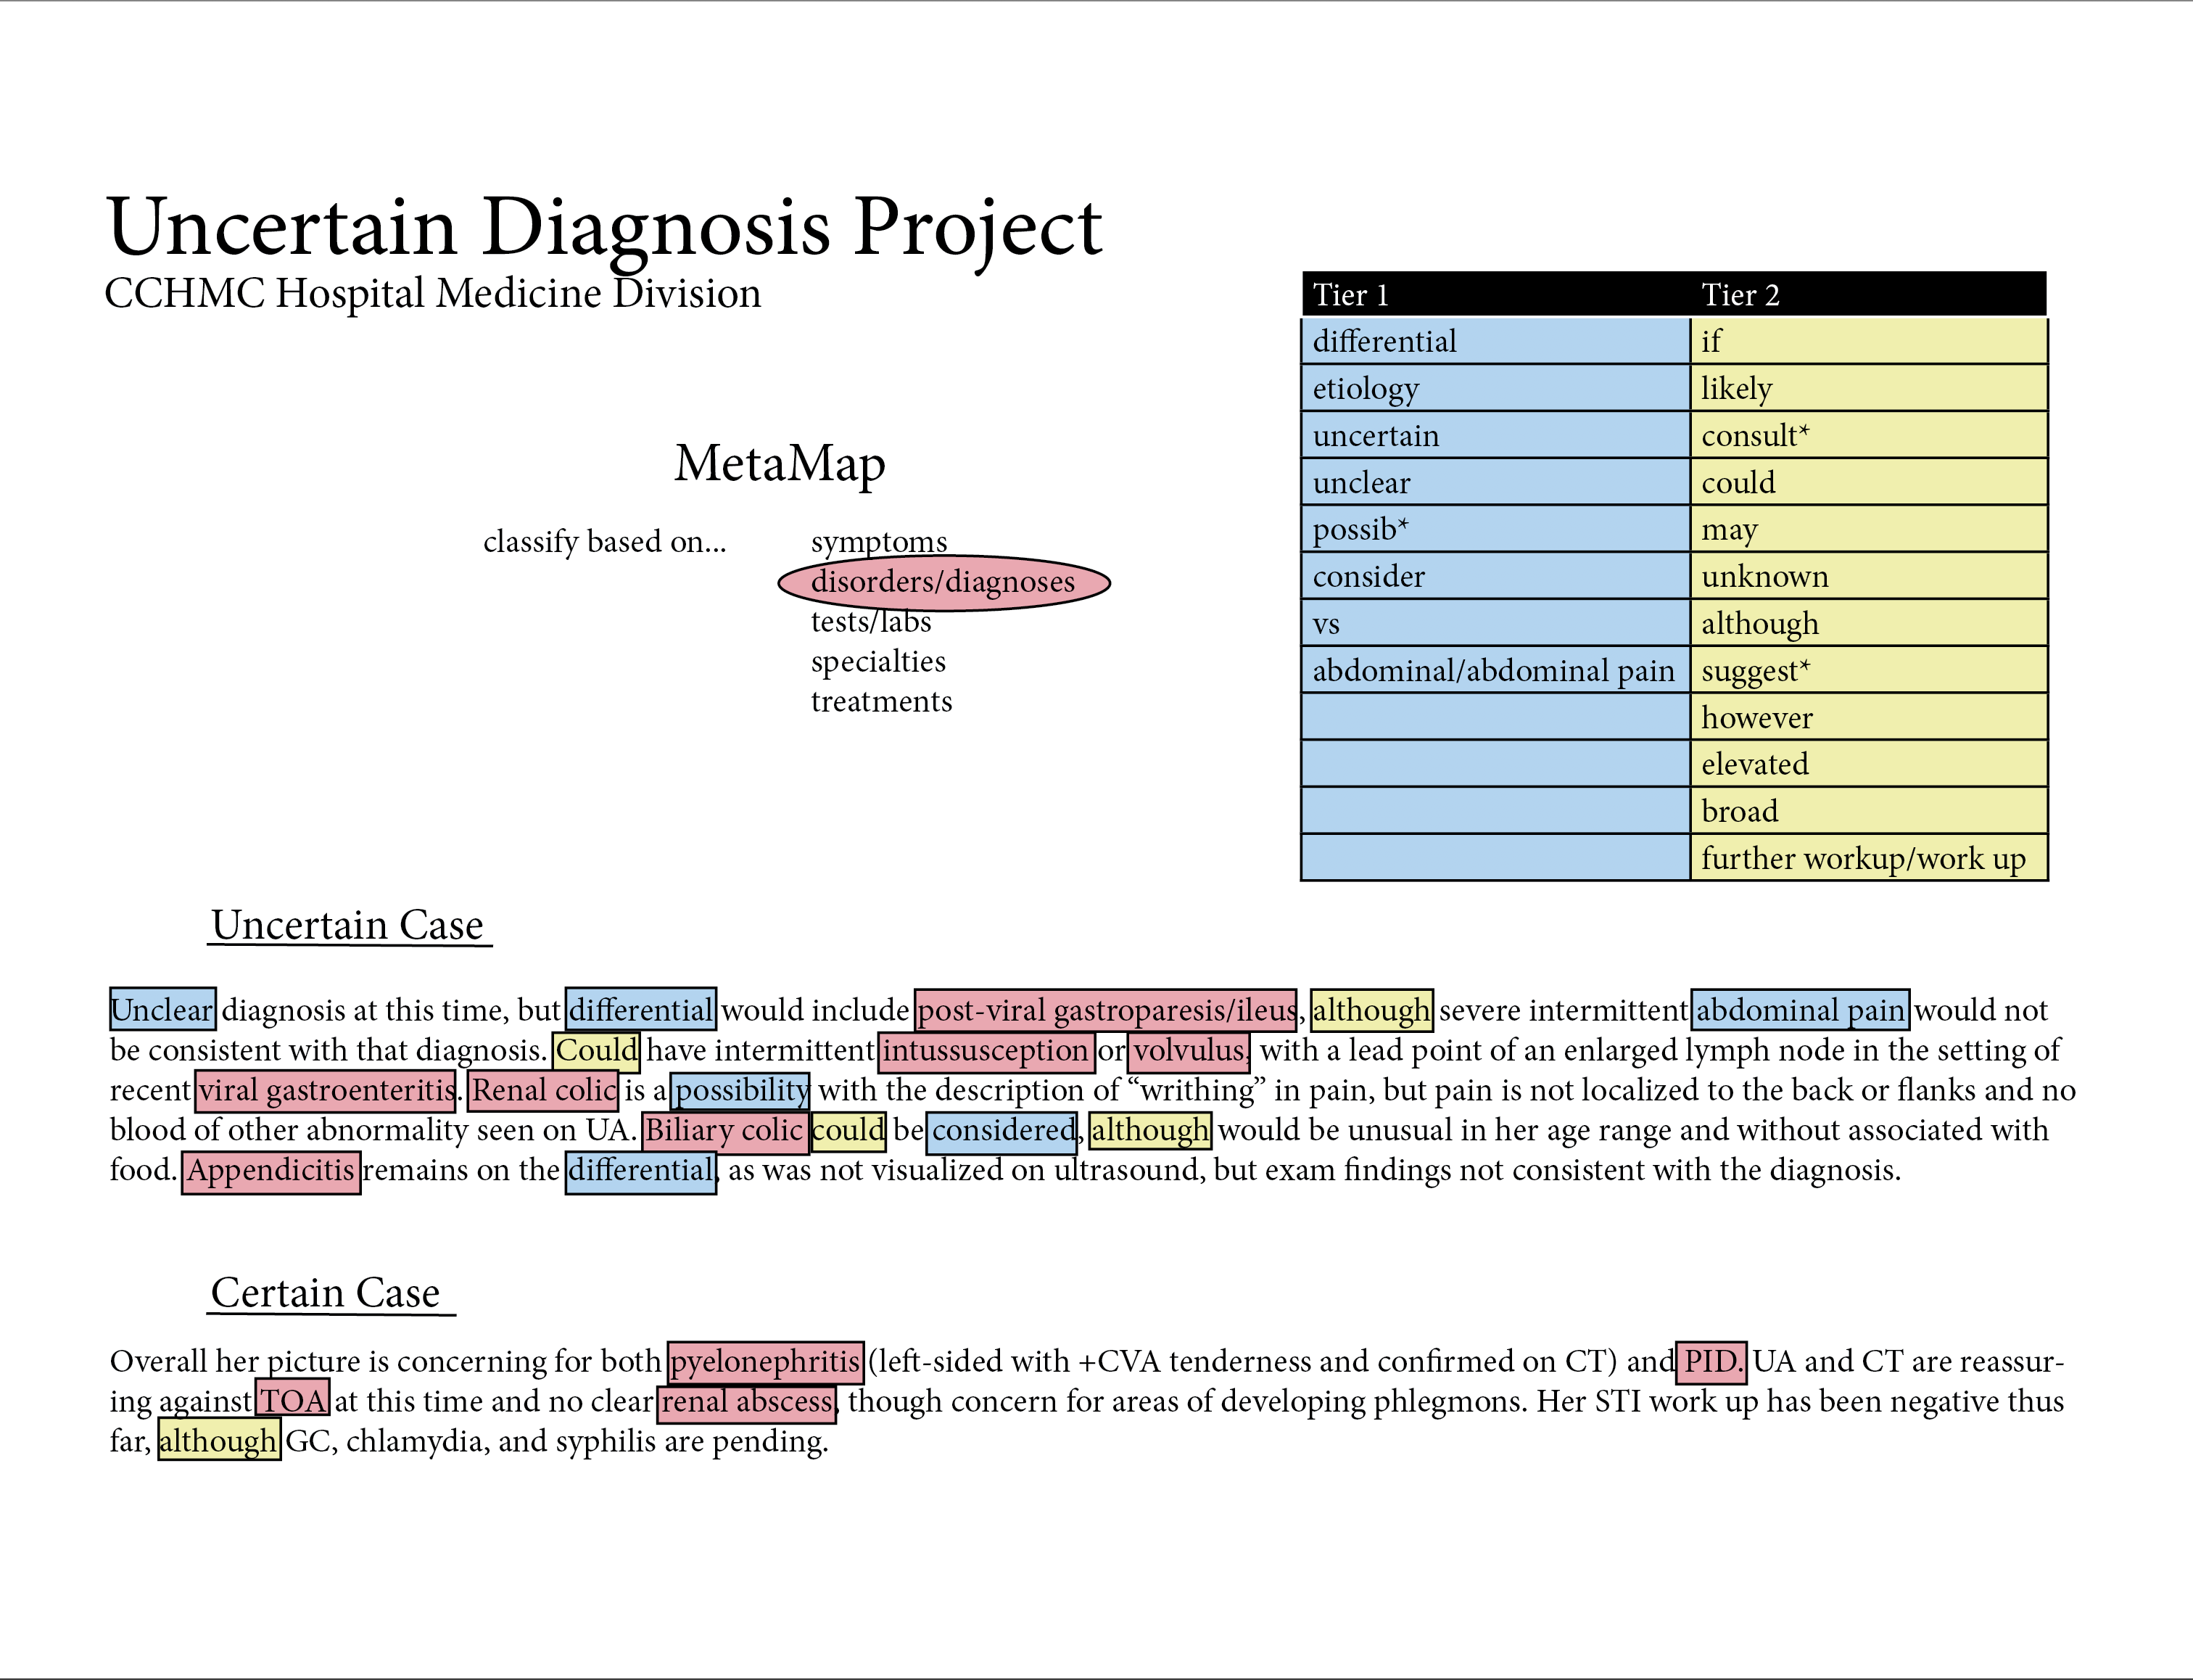Click the Tier 1 'differential' table cell
Image resolution: width=2193 pixels, height=1680 pixels.
[1495, 341]
